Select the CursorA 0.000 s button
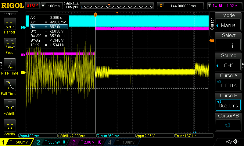Screen dimensions: 244x146 tap(228, 85)
